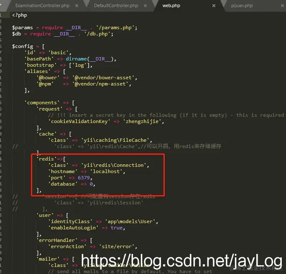Click the port number 6379
286x274 pixels.
(84, 178)
